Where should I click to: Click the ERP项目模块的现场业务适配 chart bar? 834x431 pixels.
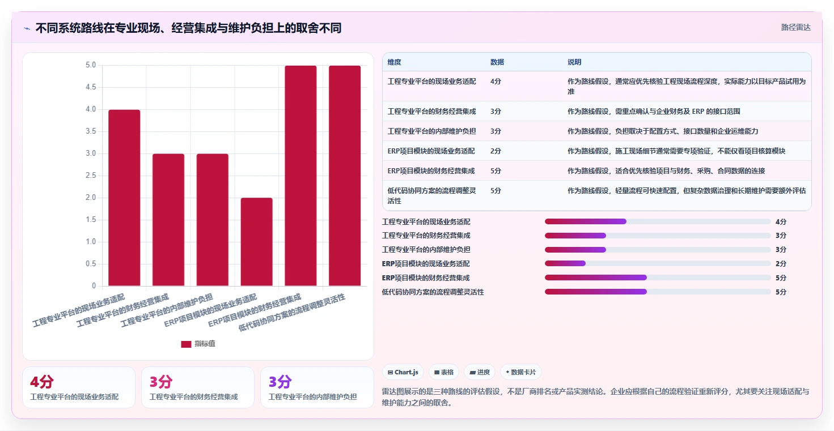[x=257, y=242]
